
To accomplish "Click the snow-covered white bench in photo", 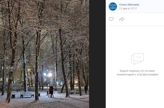I will pyautogui.click(x=27, y=95).
